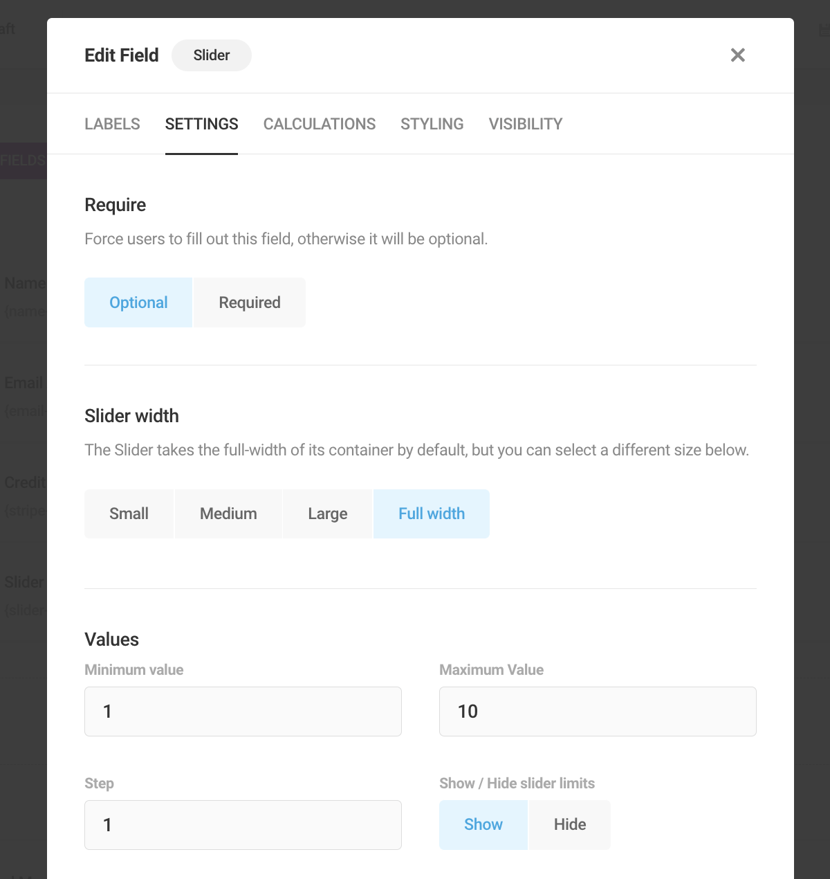This screenshot has height=879, width=830.
Task: Select Small slider width
Action: (x=129, y=514)
